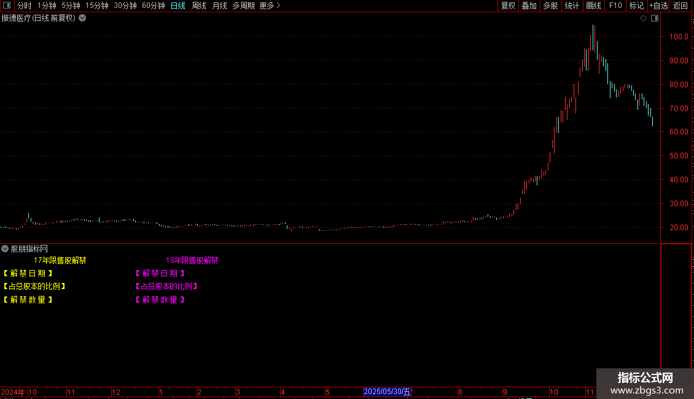Image resolution: width=694 pixels, height=399 pixels.
Task: Click yellow 【占总股本的比例】 text
Action: 34,287
